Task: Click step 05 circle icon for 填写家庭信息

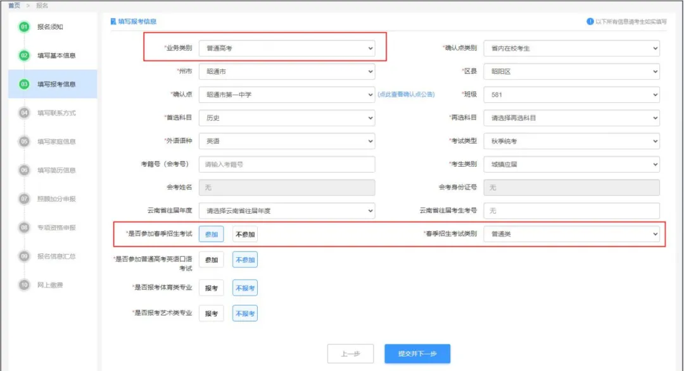Action: [24, 142]
